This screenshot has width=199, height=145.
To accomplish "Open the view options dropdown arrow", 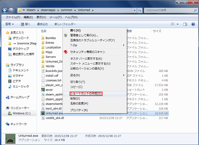I will (177, 24).
